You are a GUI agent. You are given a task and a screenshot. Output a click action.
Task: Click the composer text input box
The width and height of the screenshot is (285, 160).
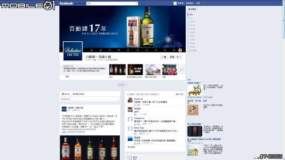tap(90, 99)
